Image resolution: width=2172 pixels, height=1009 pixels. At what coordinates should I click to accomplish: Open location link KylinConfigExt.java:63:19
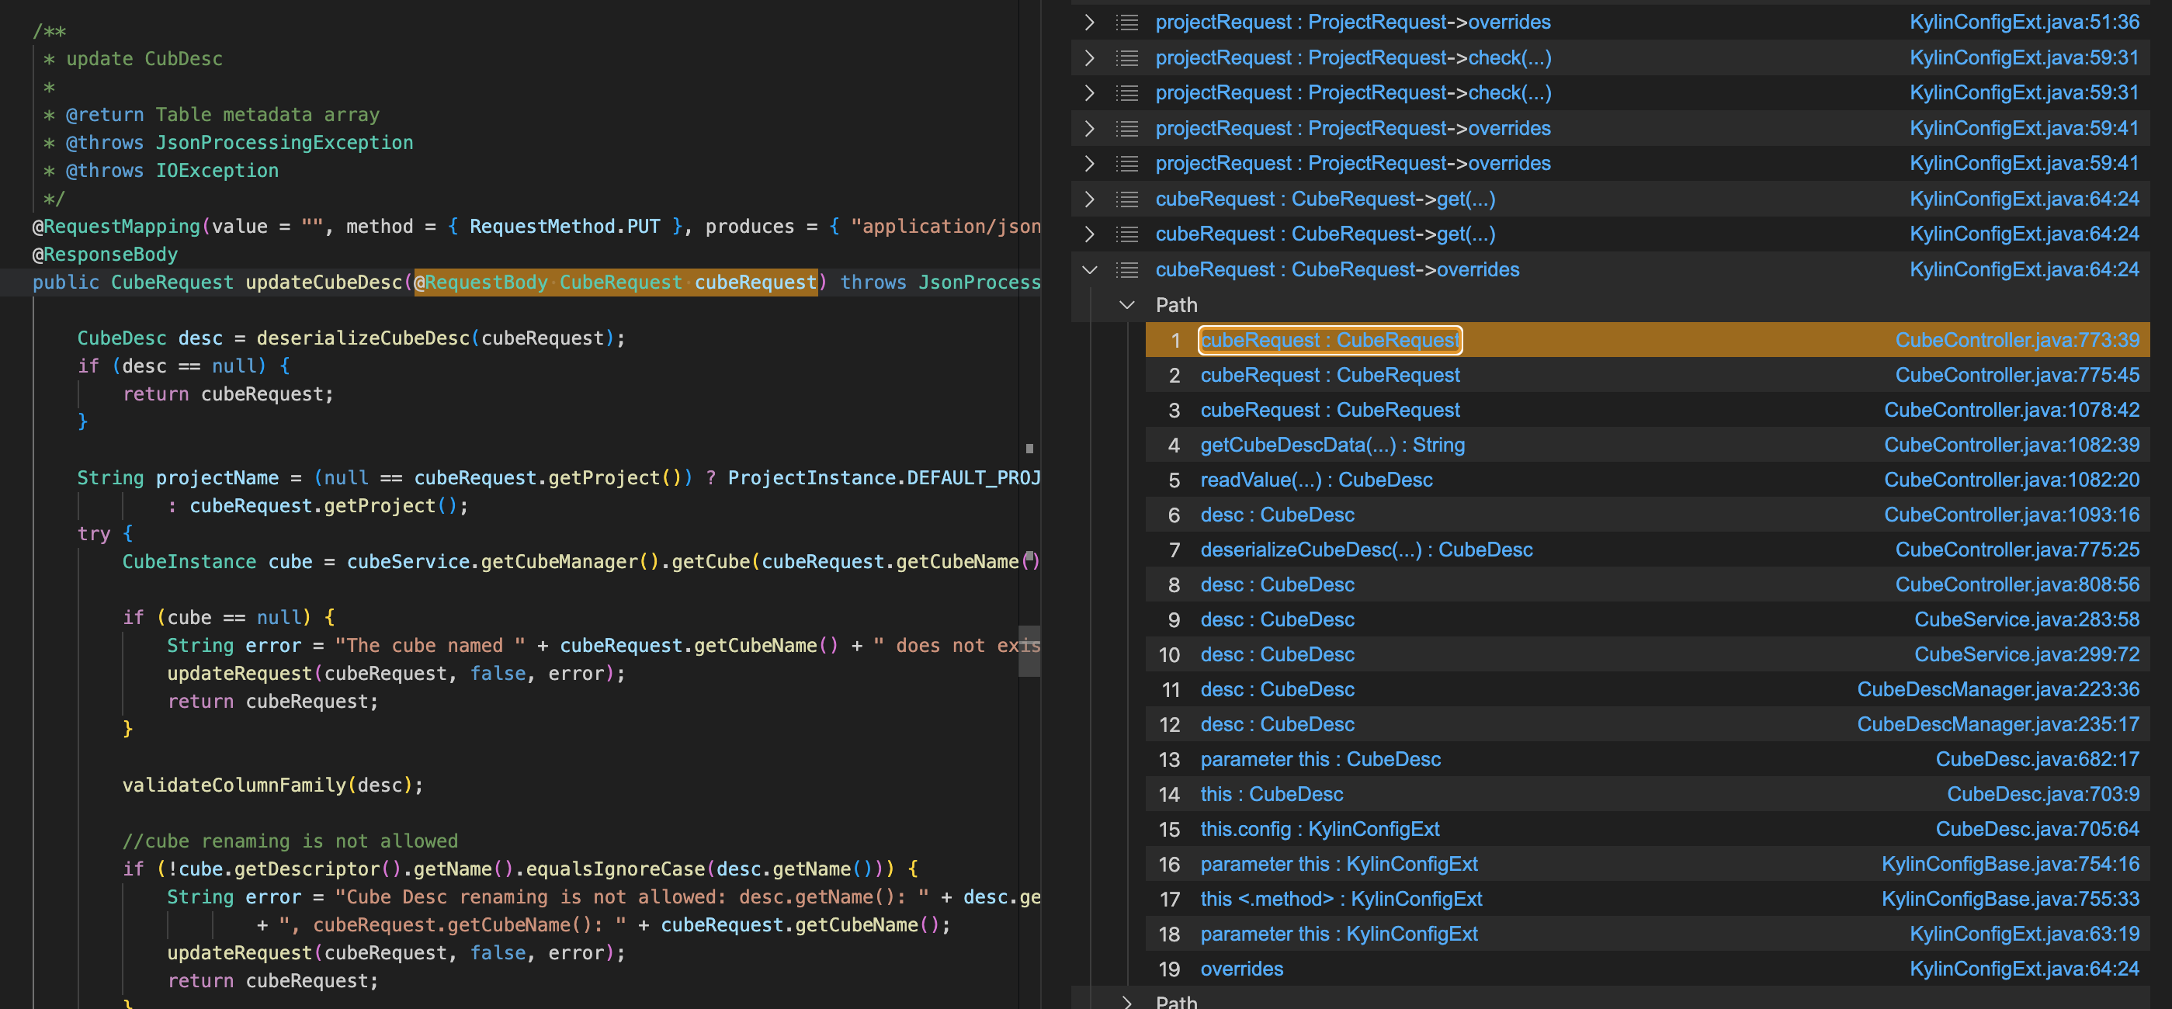pyautogui.click(x=2025, y=934)
